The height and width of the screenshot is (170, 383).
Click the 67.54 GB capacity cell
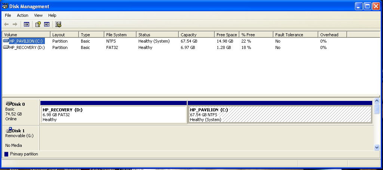189,41
